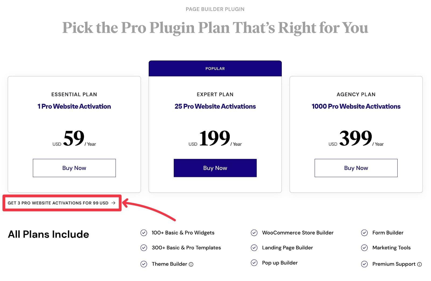Open the info tooltip next to Premium Support
The height and width of the screenshot is (281, 431).
[x=420, y=264]
